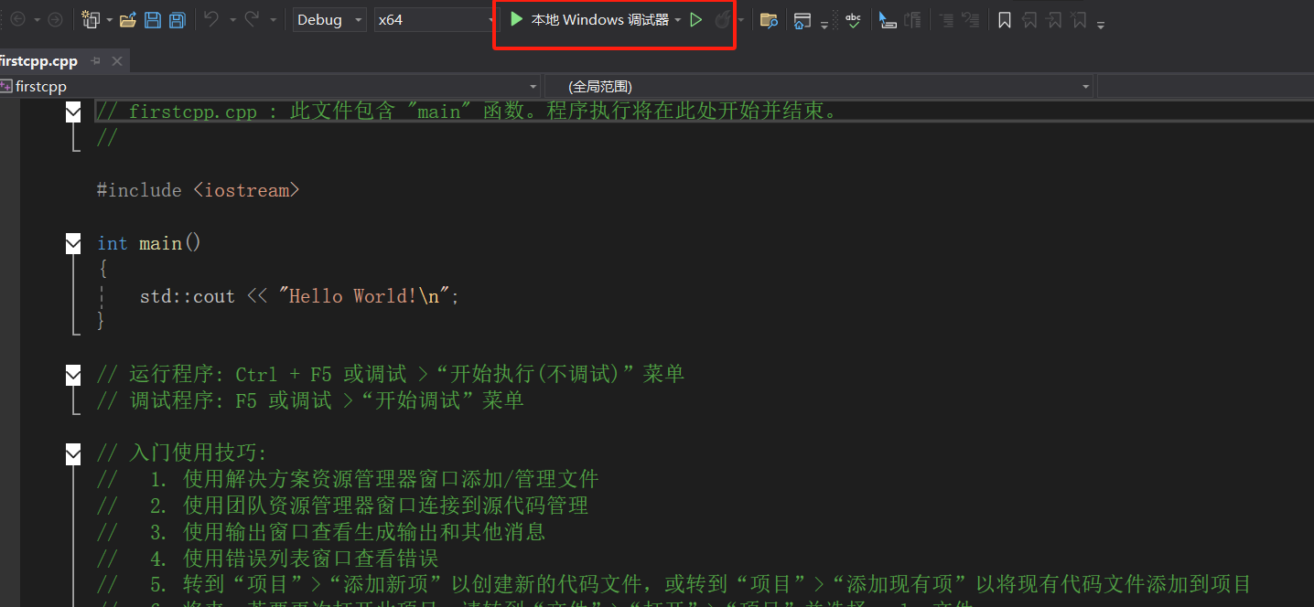Viewport: 1314px width, 607px height.
Task: Open the Undo history dropdown arrow
Action: coord(232,20)
